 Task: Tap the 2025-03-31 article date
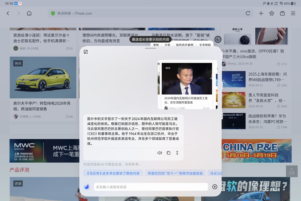click(255, 127)
